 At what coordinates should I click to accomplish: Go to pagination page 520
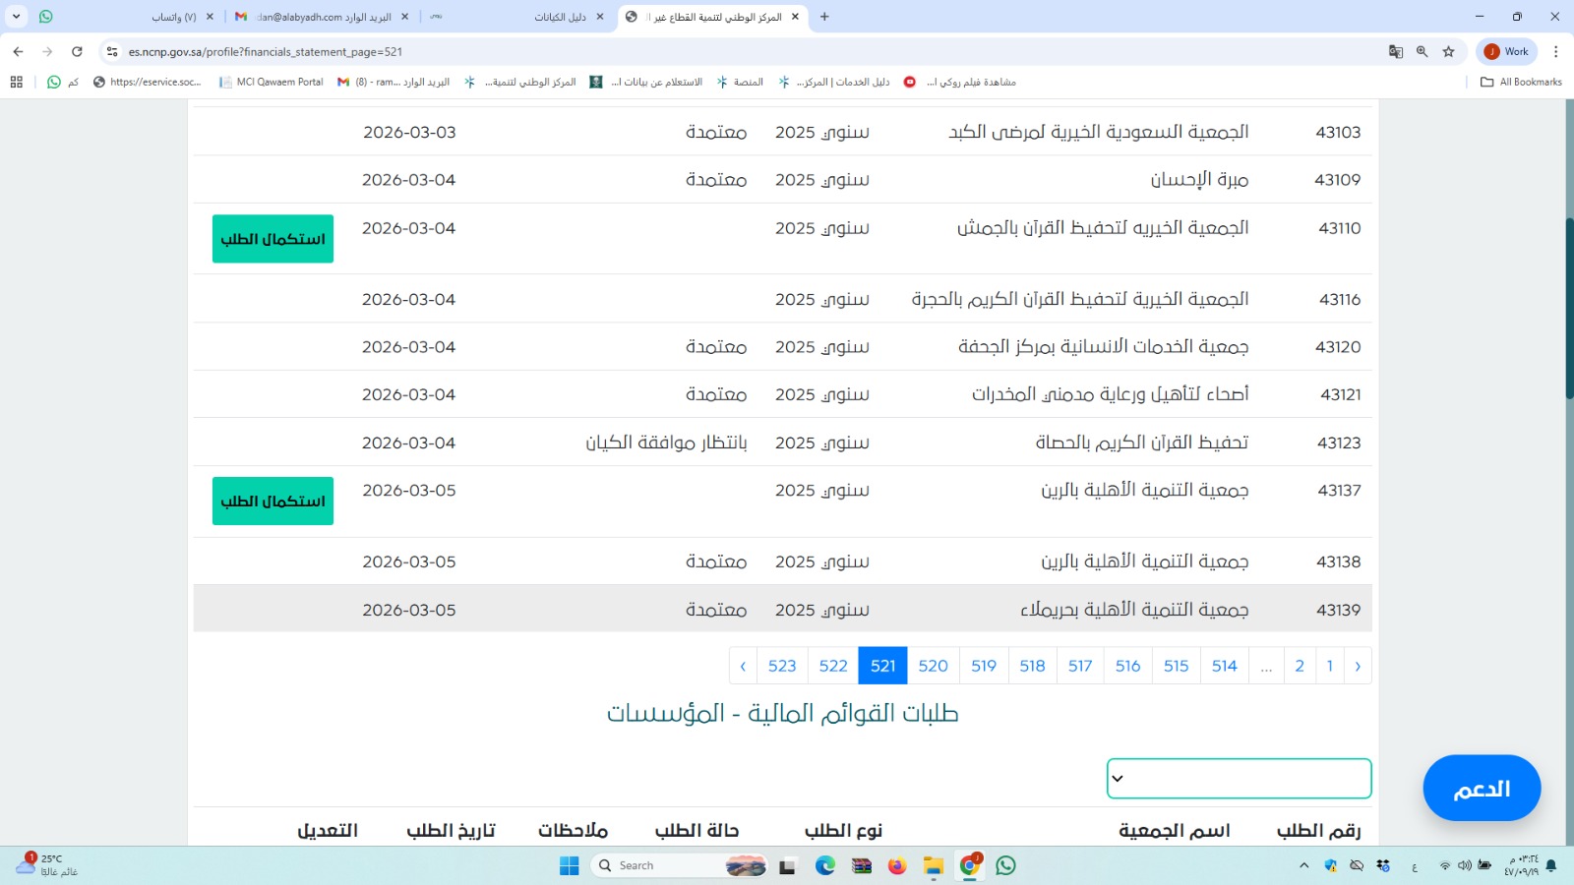[933, 666]
